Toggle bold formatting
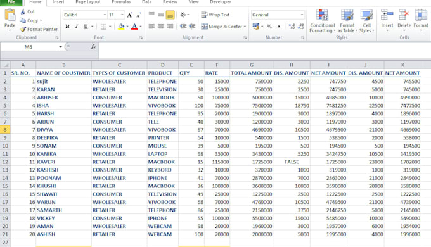Image resolution: width=431 pixels, height=247 pixels. point(67,27)
